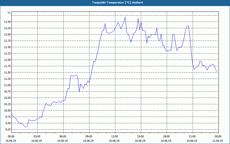
Task: Click the 10,25 Y-axis value
Action: pyautogui.click(x=7, y=104)
